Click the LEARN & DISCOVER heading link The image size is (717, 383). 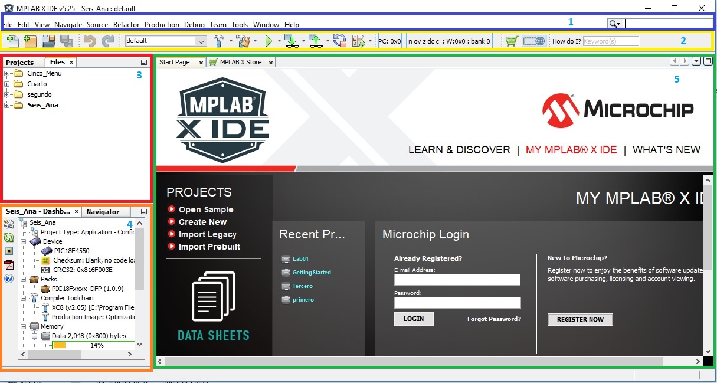click(459, 150)
